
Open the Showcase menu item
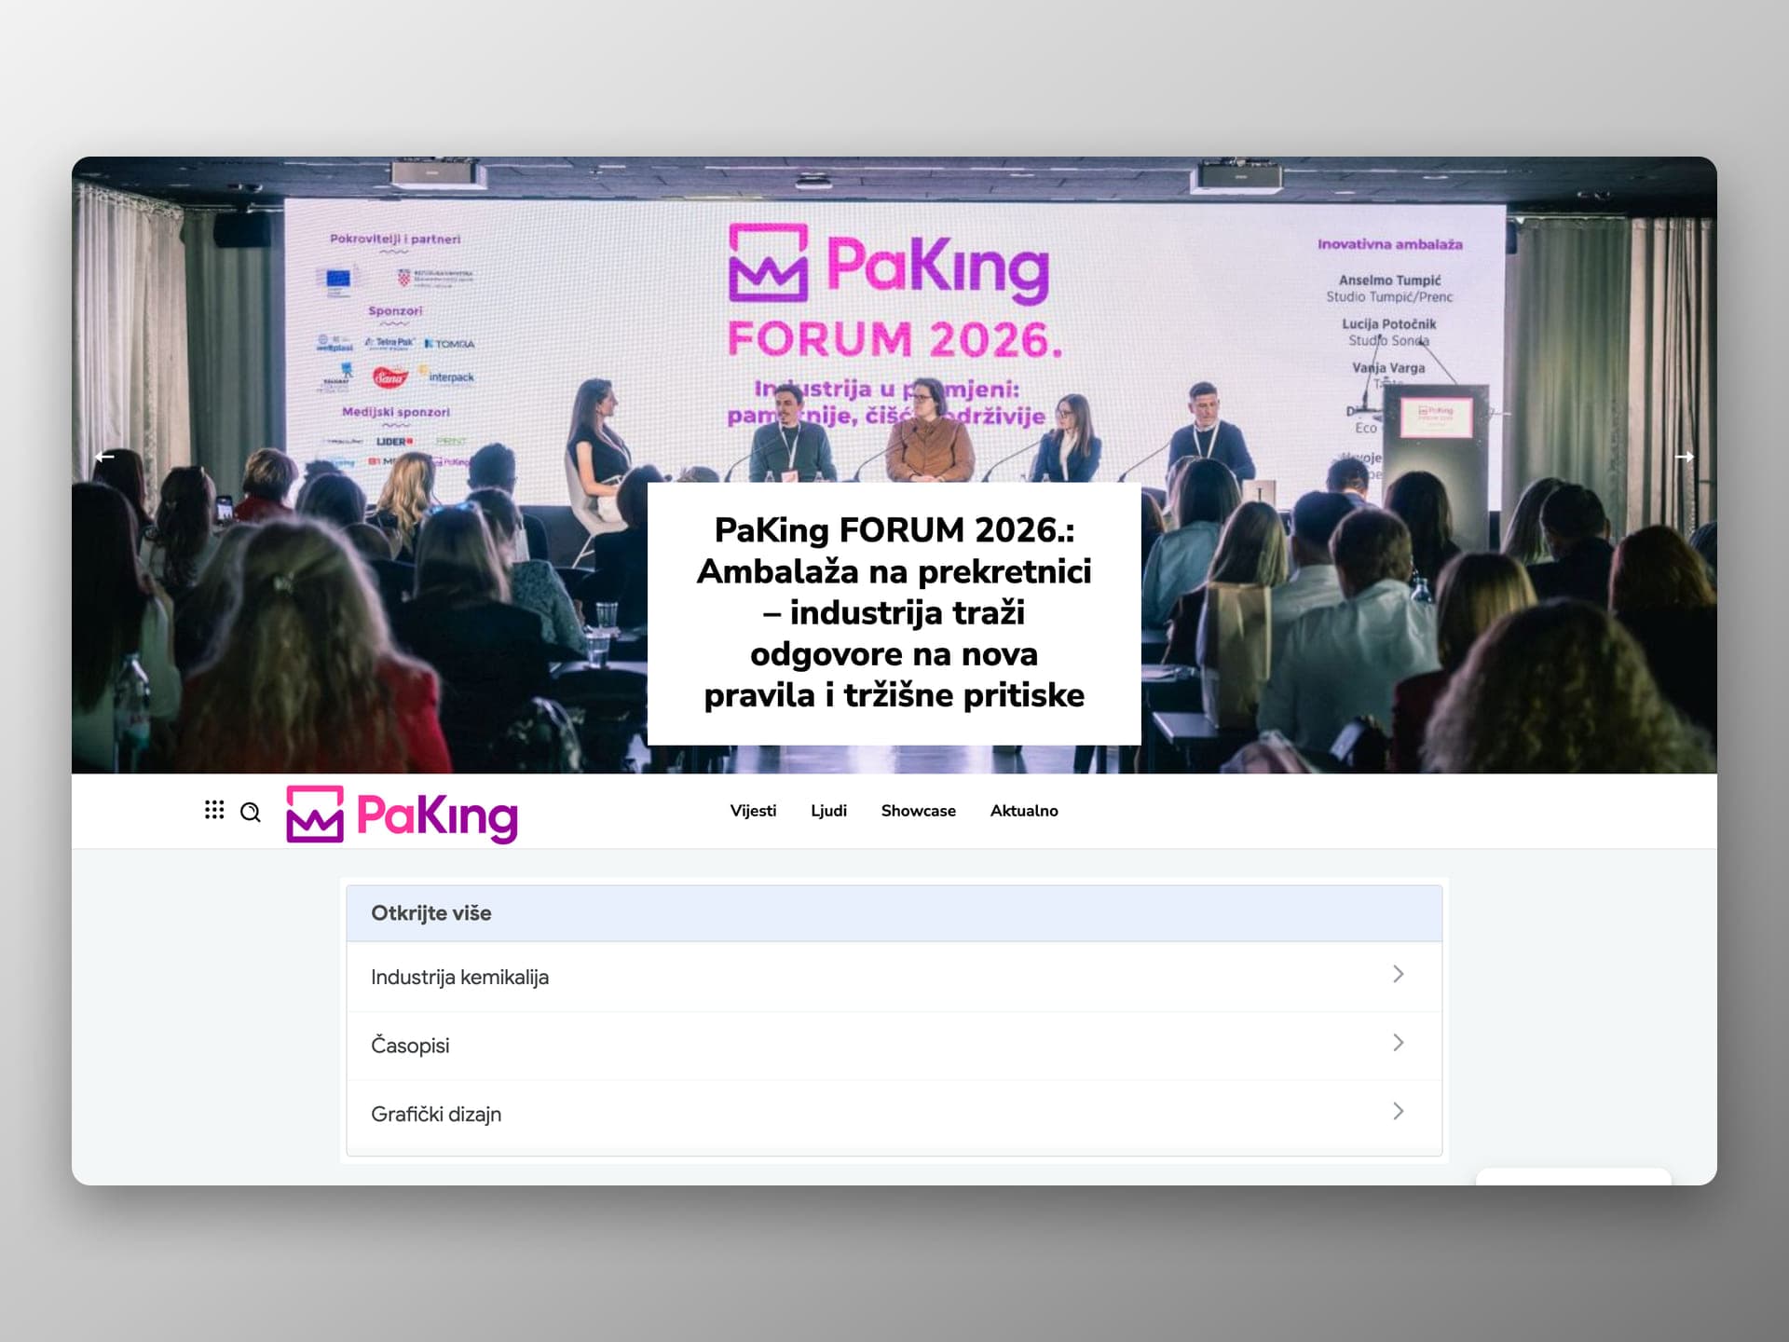[x=919, y=811]
